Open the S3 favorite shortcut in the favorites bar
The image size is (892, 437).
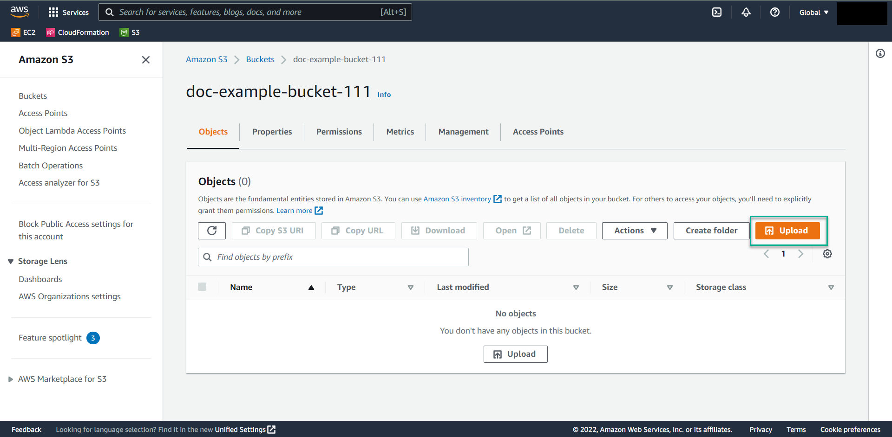(x=130, y=32)
